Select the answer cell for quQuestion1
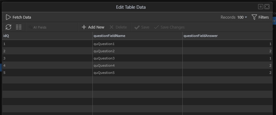The image size is (276, 115). (x=228, y=44)
